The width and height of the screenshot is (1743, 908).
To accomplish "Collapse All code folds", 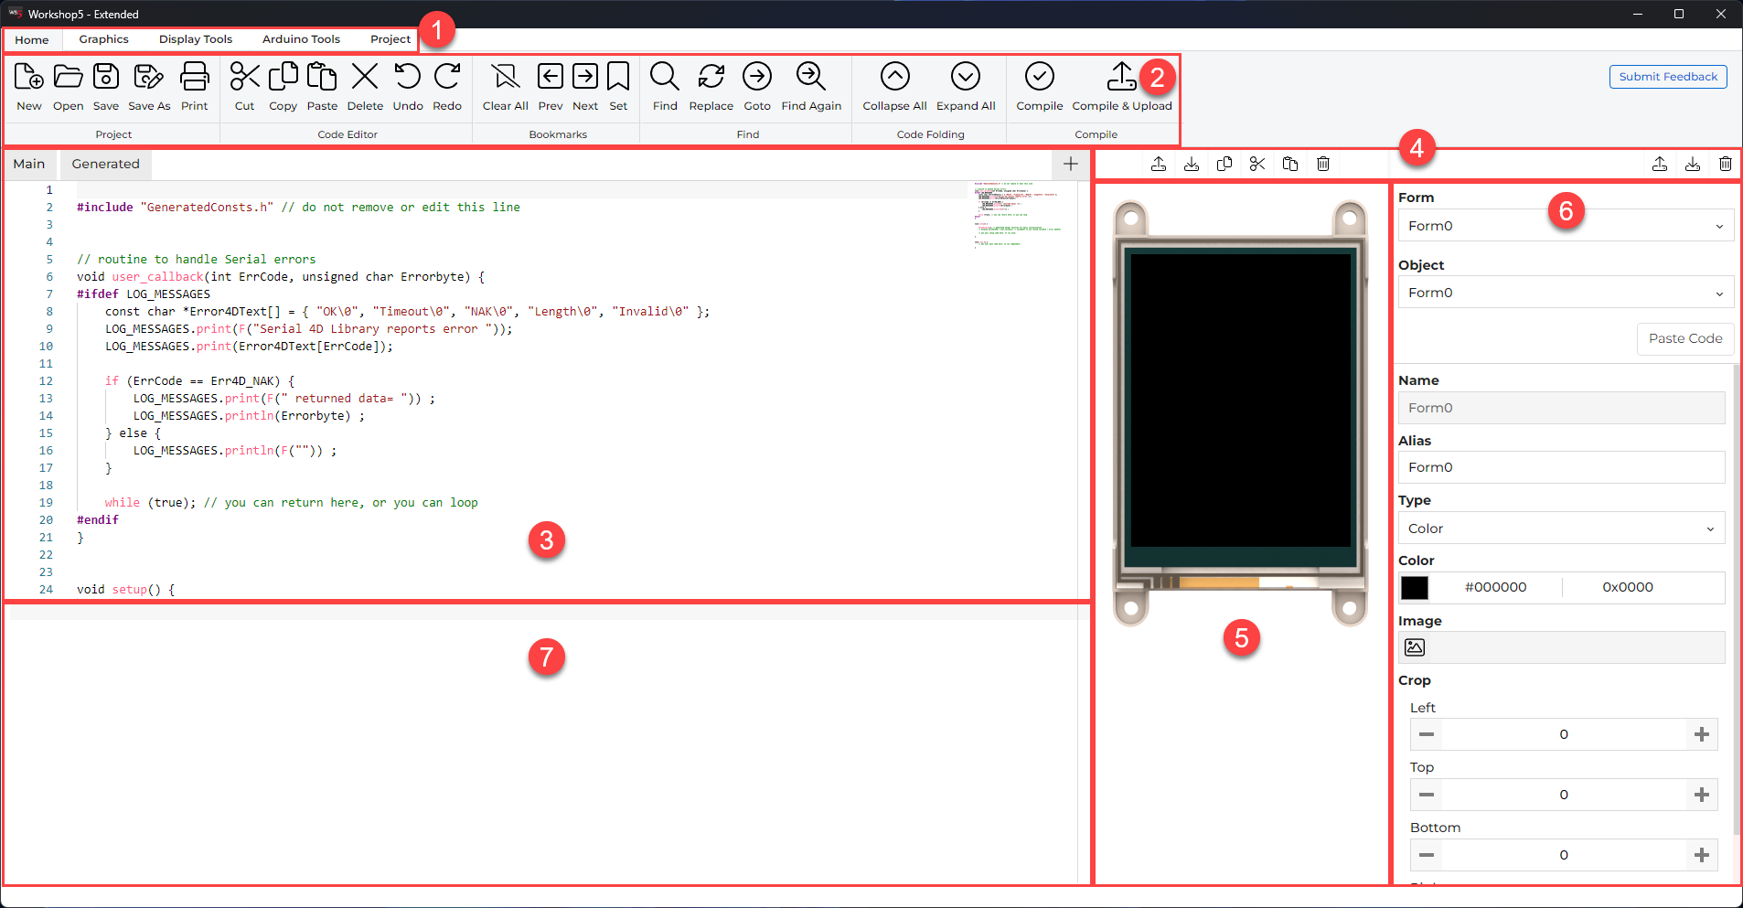I will click(895, 87).
